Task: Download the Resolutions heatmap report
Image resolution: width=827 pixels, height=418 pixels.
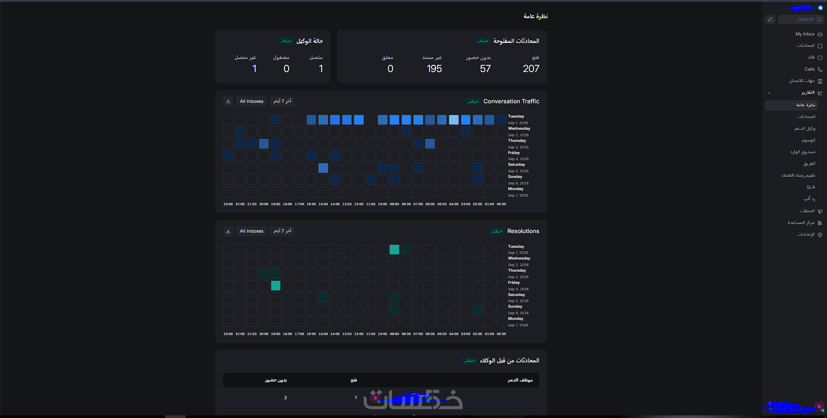Action: coord(228,231)
